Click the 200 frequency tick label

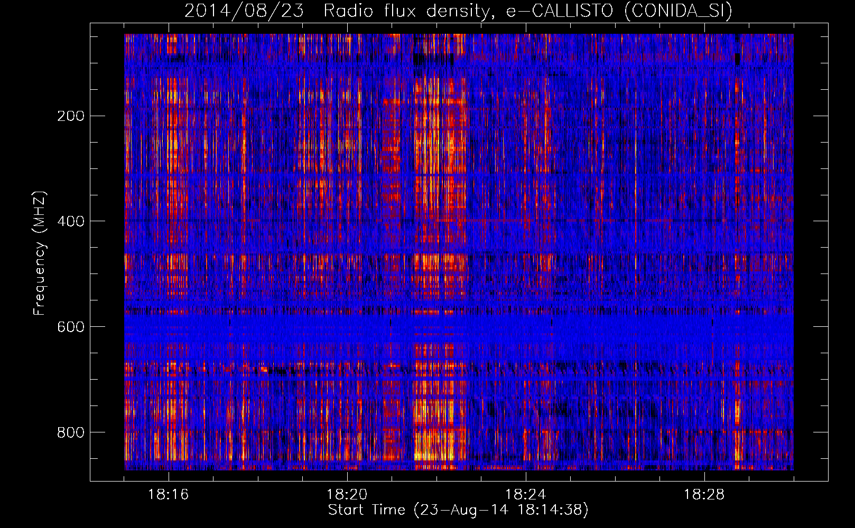point(71,116)
